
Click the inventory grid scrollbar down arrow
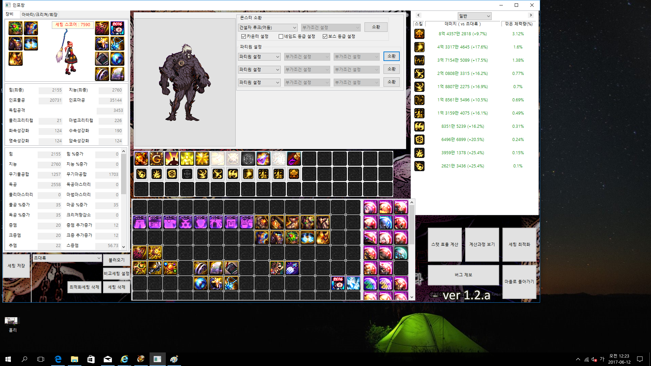[412, 297]
